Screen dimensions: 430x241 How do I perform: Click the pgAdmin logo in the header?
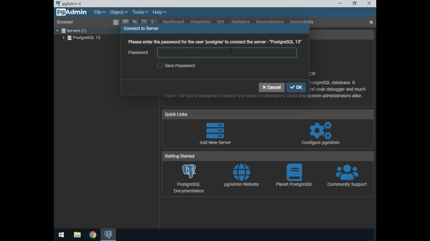(72, 12)
